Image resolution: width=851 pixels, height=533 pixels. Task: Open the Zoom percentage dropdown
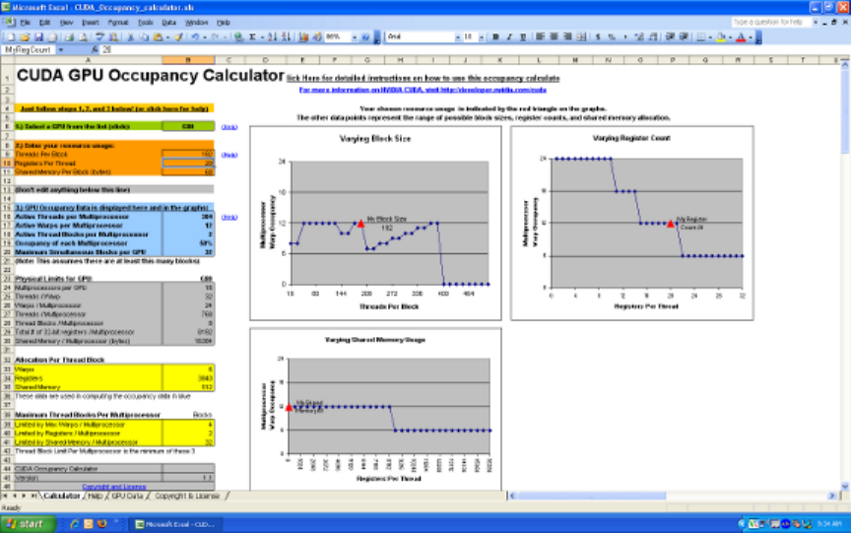point(355,36)
